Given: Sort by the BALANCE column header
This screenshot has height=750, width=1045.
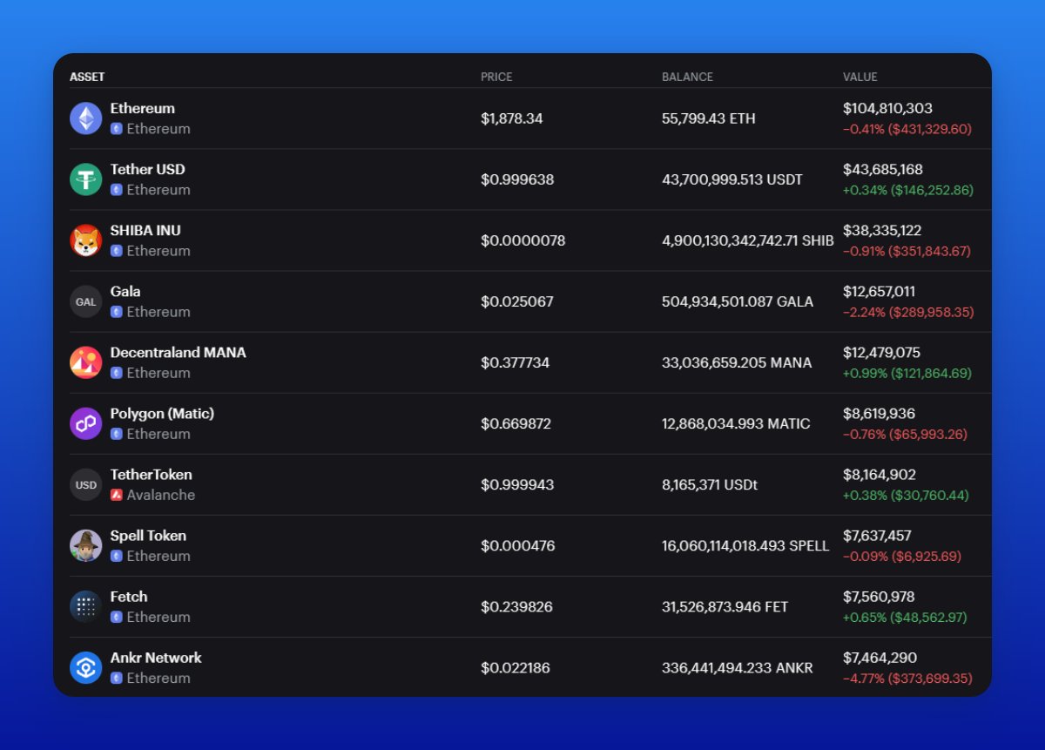Looking at the screenshot, I should (687, 77).
